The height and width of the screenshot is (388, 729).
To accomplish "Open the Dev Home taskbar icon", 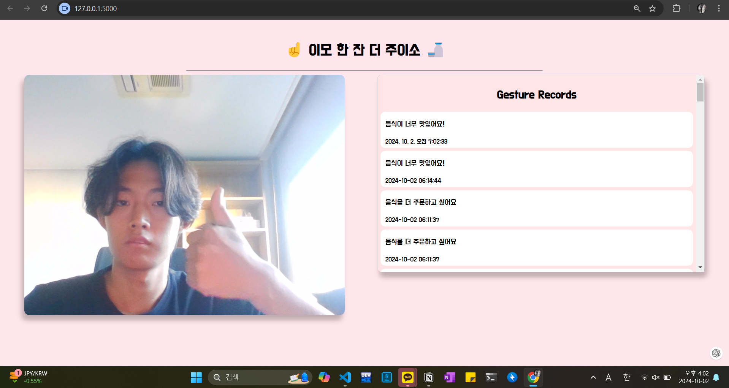I will click(366, 377).
